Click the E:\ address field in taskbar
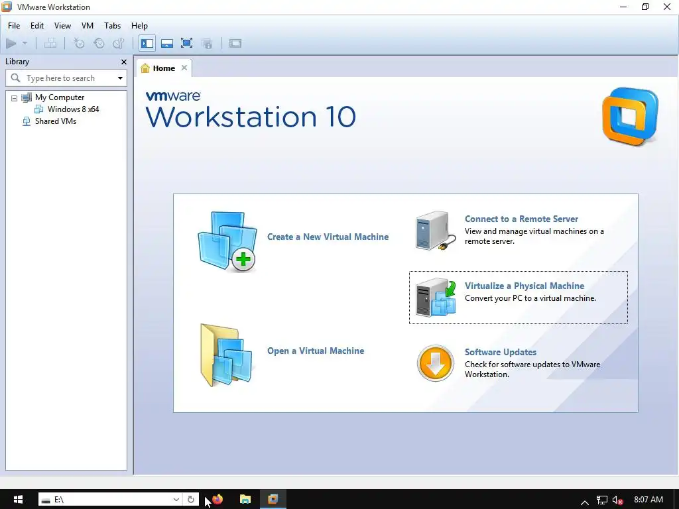This screenshot has height=509, width=679. pos(111,500)
